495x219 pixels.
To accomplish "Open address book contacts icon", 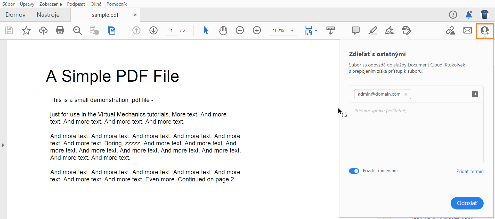I will point(475,94).
